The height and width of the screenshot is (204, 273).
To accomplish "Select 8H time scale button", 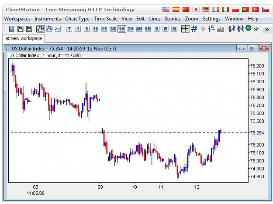I will [x=148, y=29].
